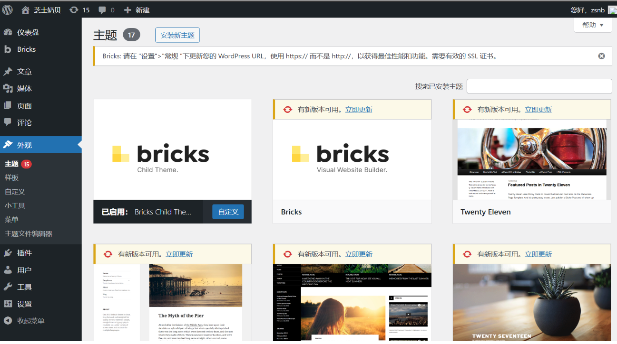Expand the 帮助 help dropdown
The width and height of the screenshot is (617, 344).
pyautogui.click(x=593, y=25)
